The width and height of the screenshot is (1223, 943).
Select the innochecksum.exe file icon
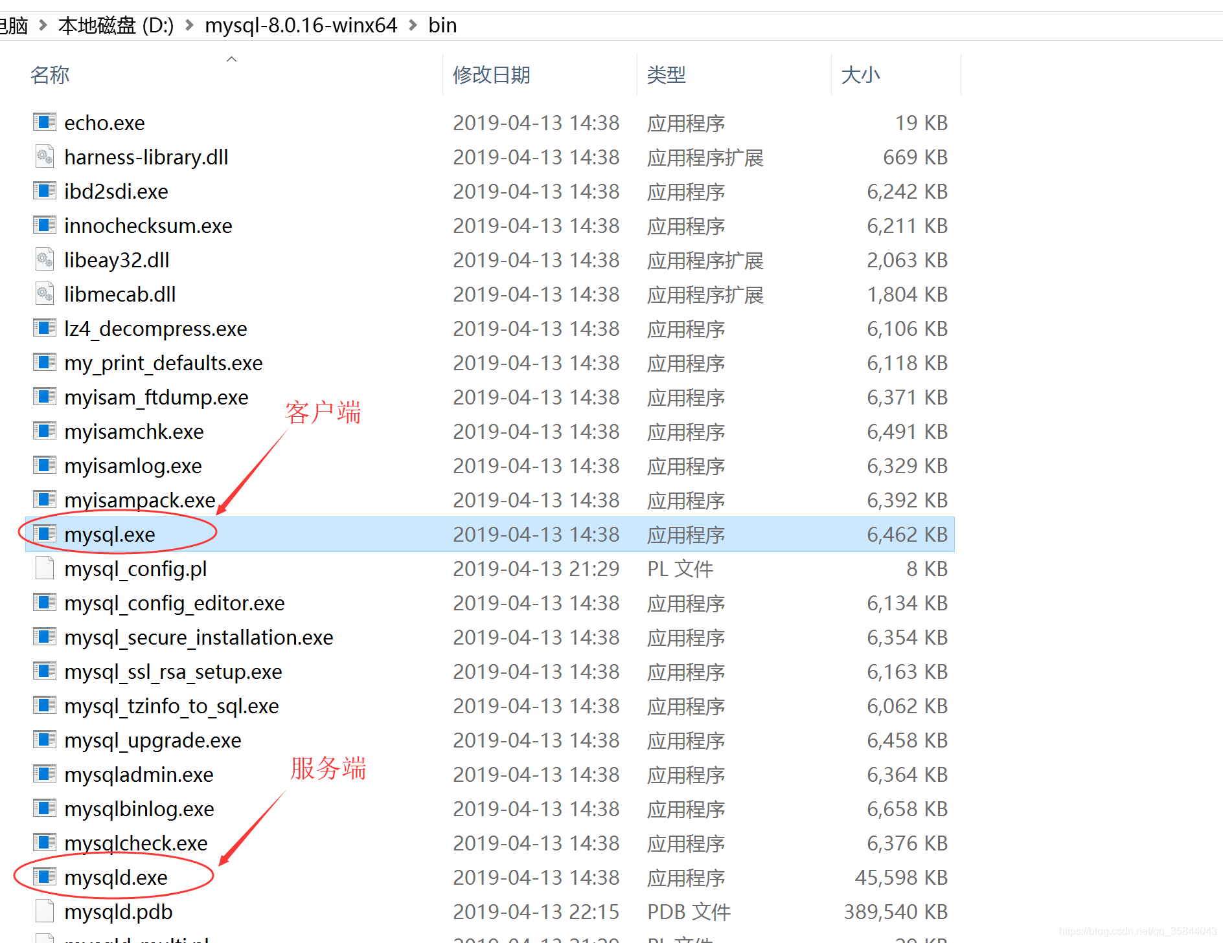coord(45,225)
